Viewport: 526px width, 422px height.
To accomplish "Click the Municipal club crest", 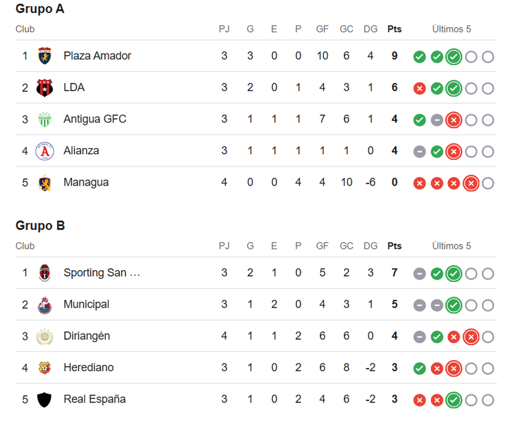I will tap(44, 305).
